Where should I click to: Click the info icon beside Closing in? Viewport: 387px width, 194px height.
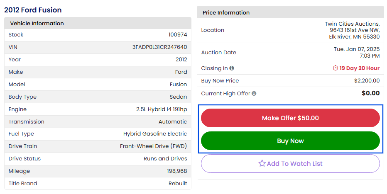[x=232, y=68]
